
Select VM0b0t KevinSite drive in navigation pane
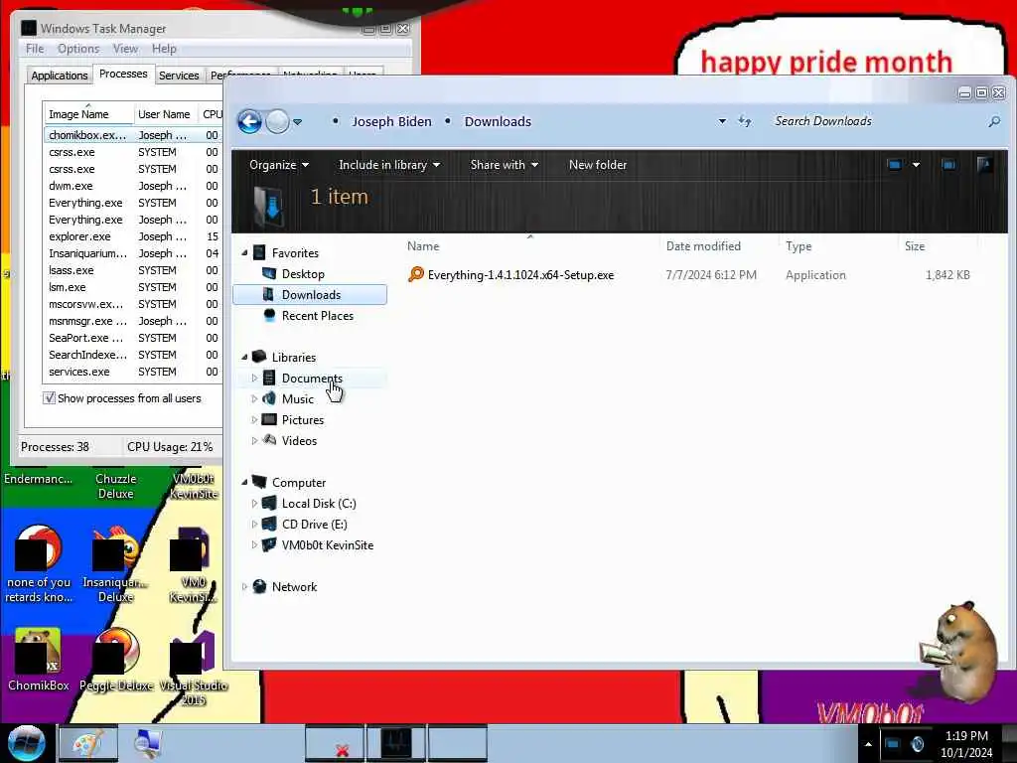click(327, 545)
